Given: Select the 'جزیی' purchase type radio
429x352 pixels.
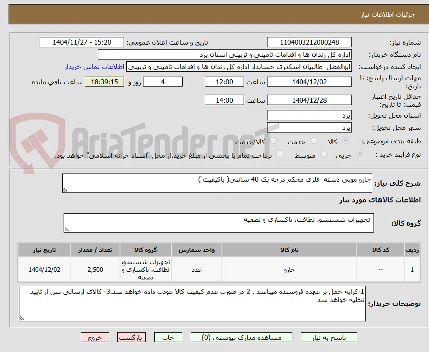Looking at the screenshot, I should [360, 154].
